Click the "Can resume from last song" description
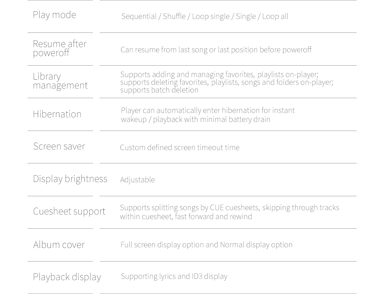 216,50
